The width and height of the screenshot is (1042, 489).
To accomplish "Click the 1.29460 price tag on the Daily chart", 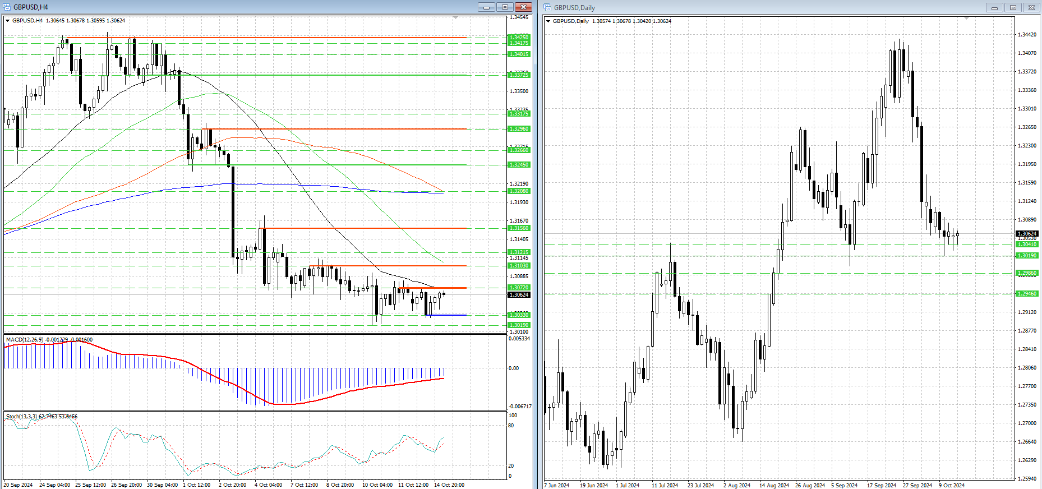I will click(1027, 294).
